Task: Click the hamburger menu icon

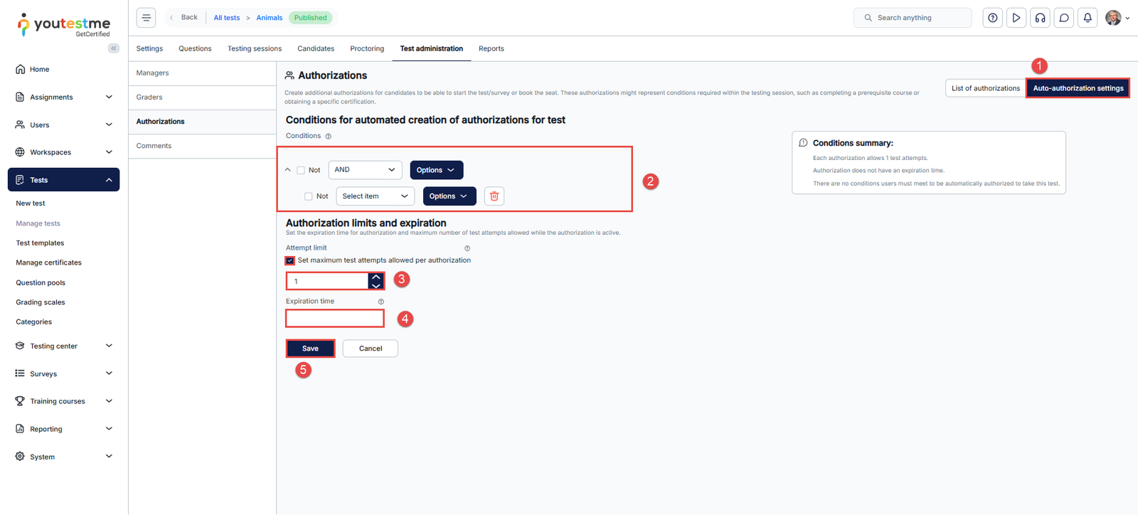Action: point(146,18)
